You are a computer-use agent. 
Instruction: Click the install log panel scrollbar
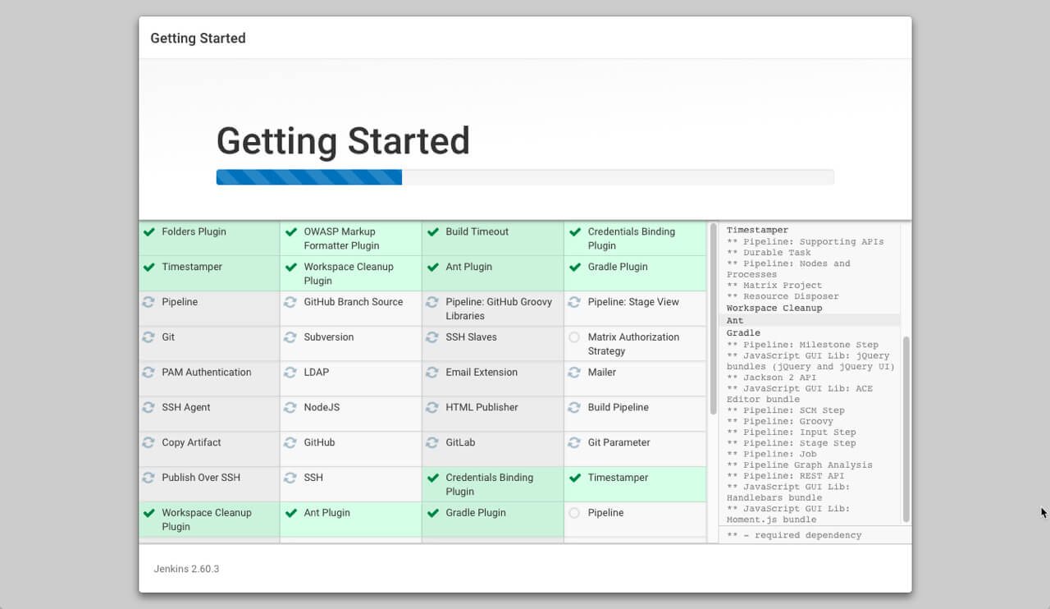pyautogui.click(x=906, y=427)
